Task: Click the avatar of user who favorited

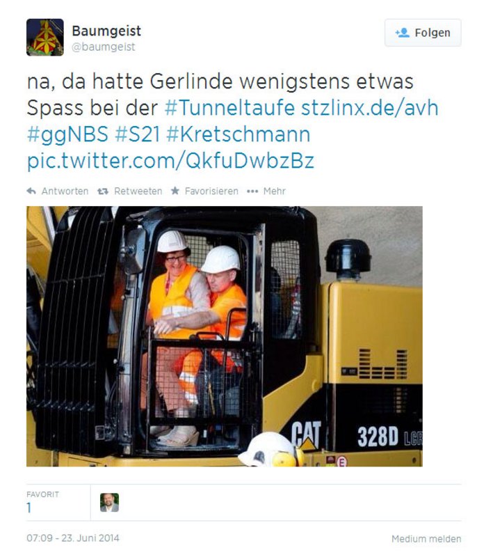Action: tap(110, 502)
